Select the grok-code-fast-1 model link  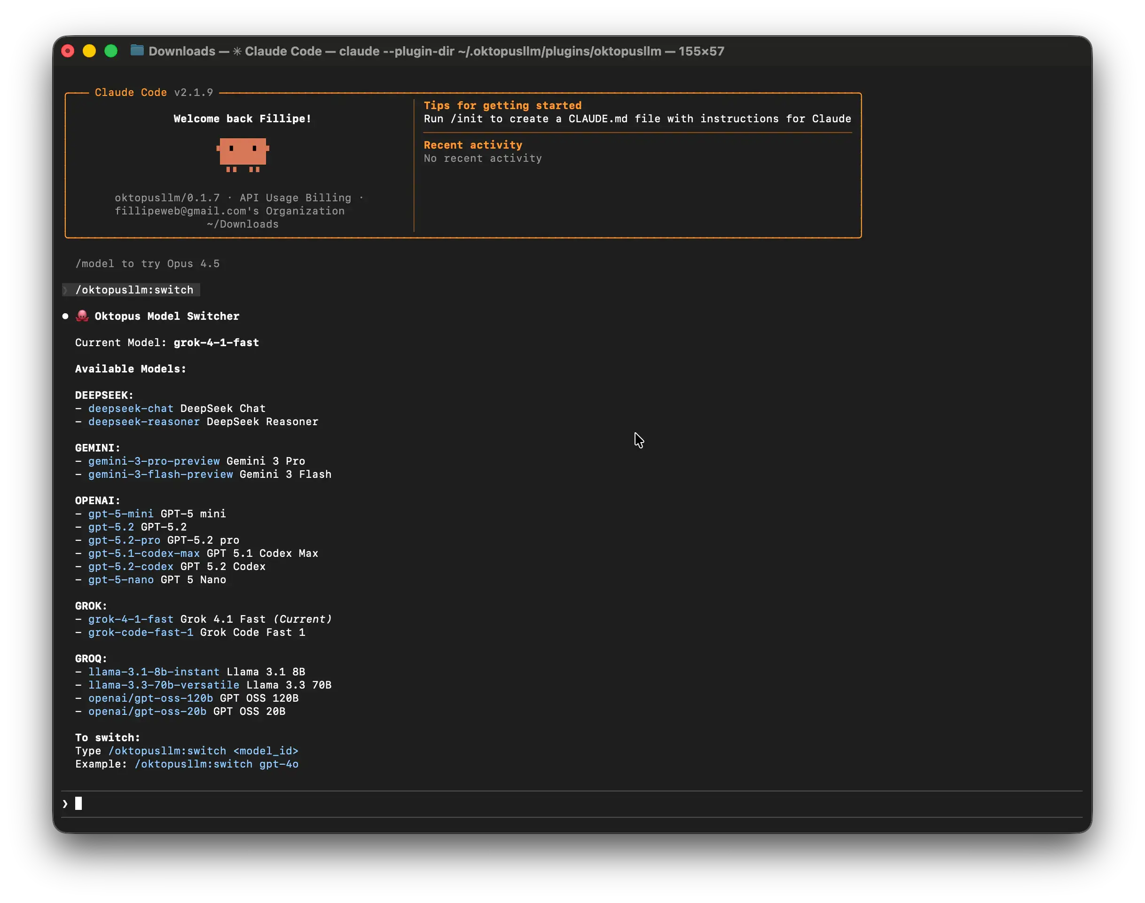140,632
